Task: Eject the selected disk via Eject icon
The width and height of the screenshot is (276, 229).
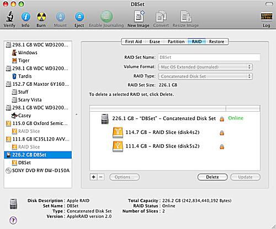Action: 79,17
